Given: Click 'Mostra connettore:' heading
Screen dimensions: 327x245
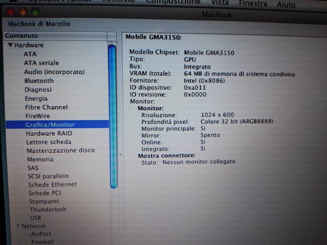Looking at the screenshot, I should pos(167,156).
